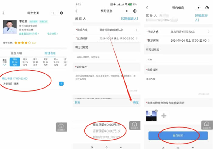Switch to the 排班信息 tab
The width and height of the screenshot is (213, 149).
[x=50, y=53]
